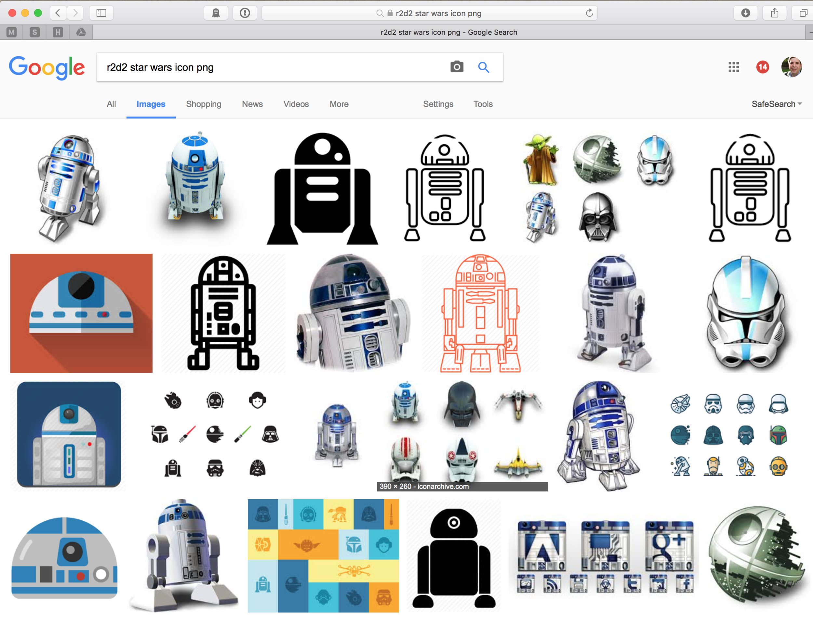The image size is (813, 619).
Task: Open the orange outline R2-D2 thumbnail
Action: pyautogui.click(x=480, y=313)
